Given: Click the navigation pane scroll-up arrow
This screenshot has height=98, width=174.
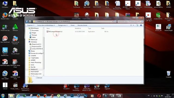Looking at the screenshot, I should click(x=43, y=28).
